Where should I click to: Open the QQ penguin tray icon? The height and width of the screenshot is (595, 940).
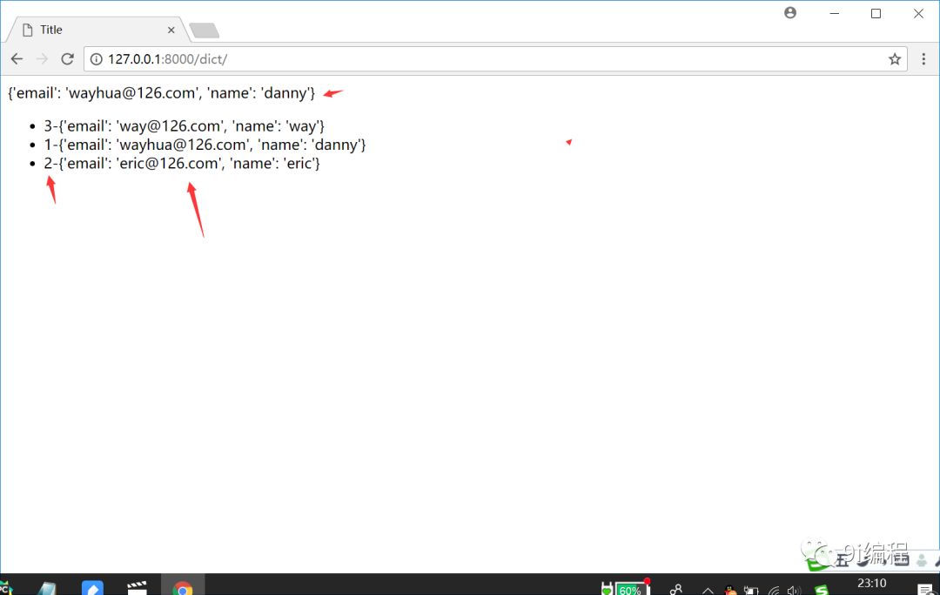click(x=730, y=590)
